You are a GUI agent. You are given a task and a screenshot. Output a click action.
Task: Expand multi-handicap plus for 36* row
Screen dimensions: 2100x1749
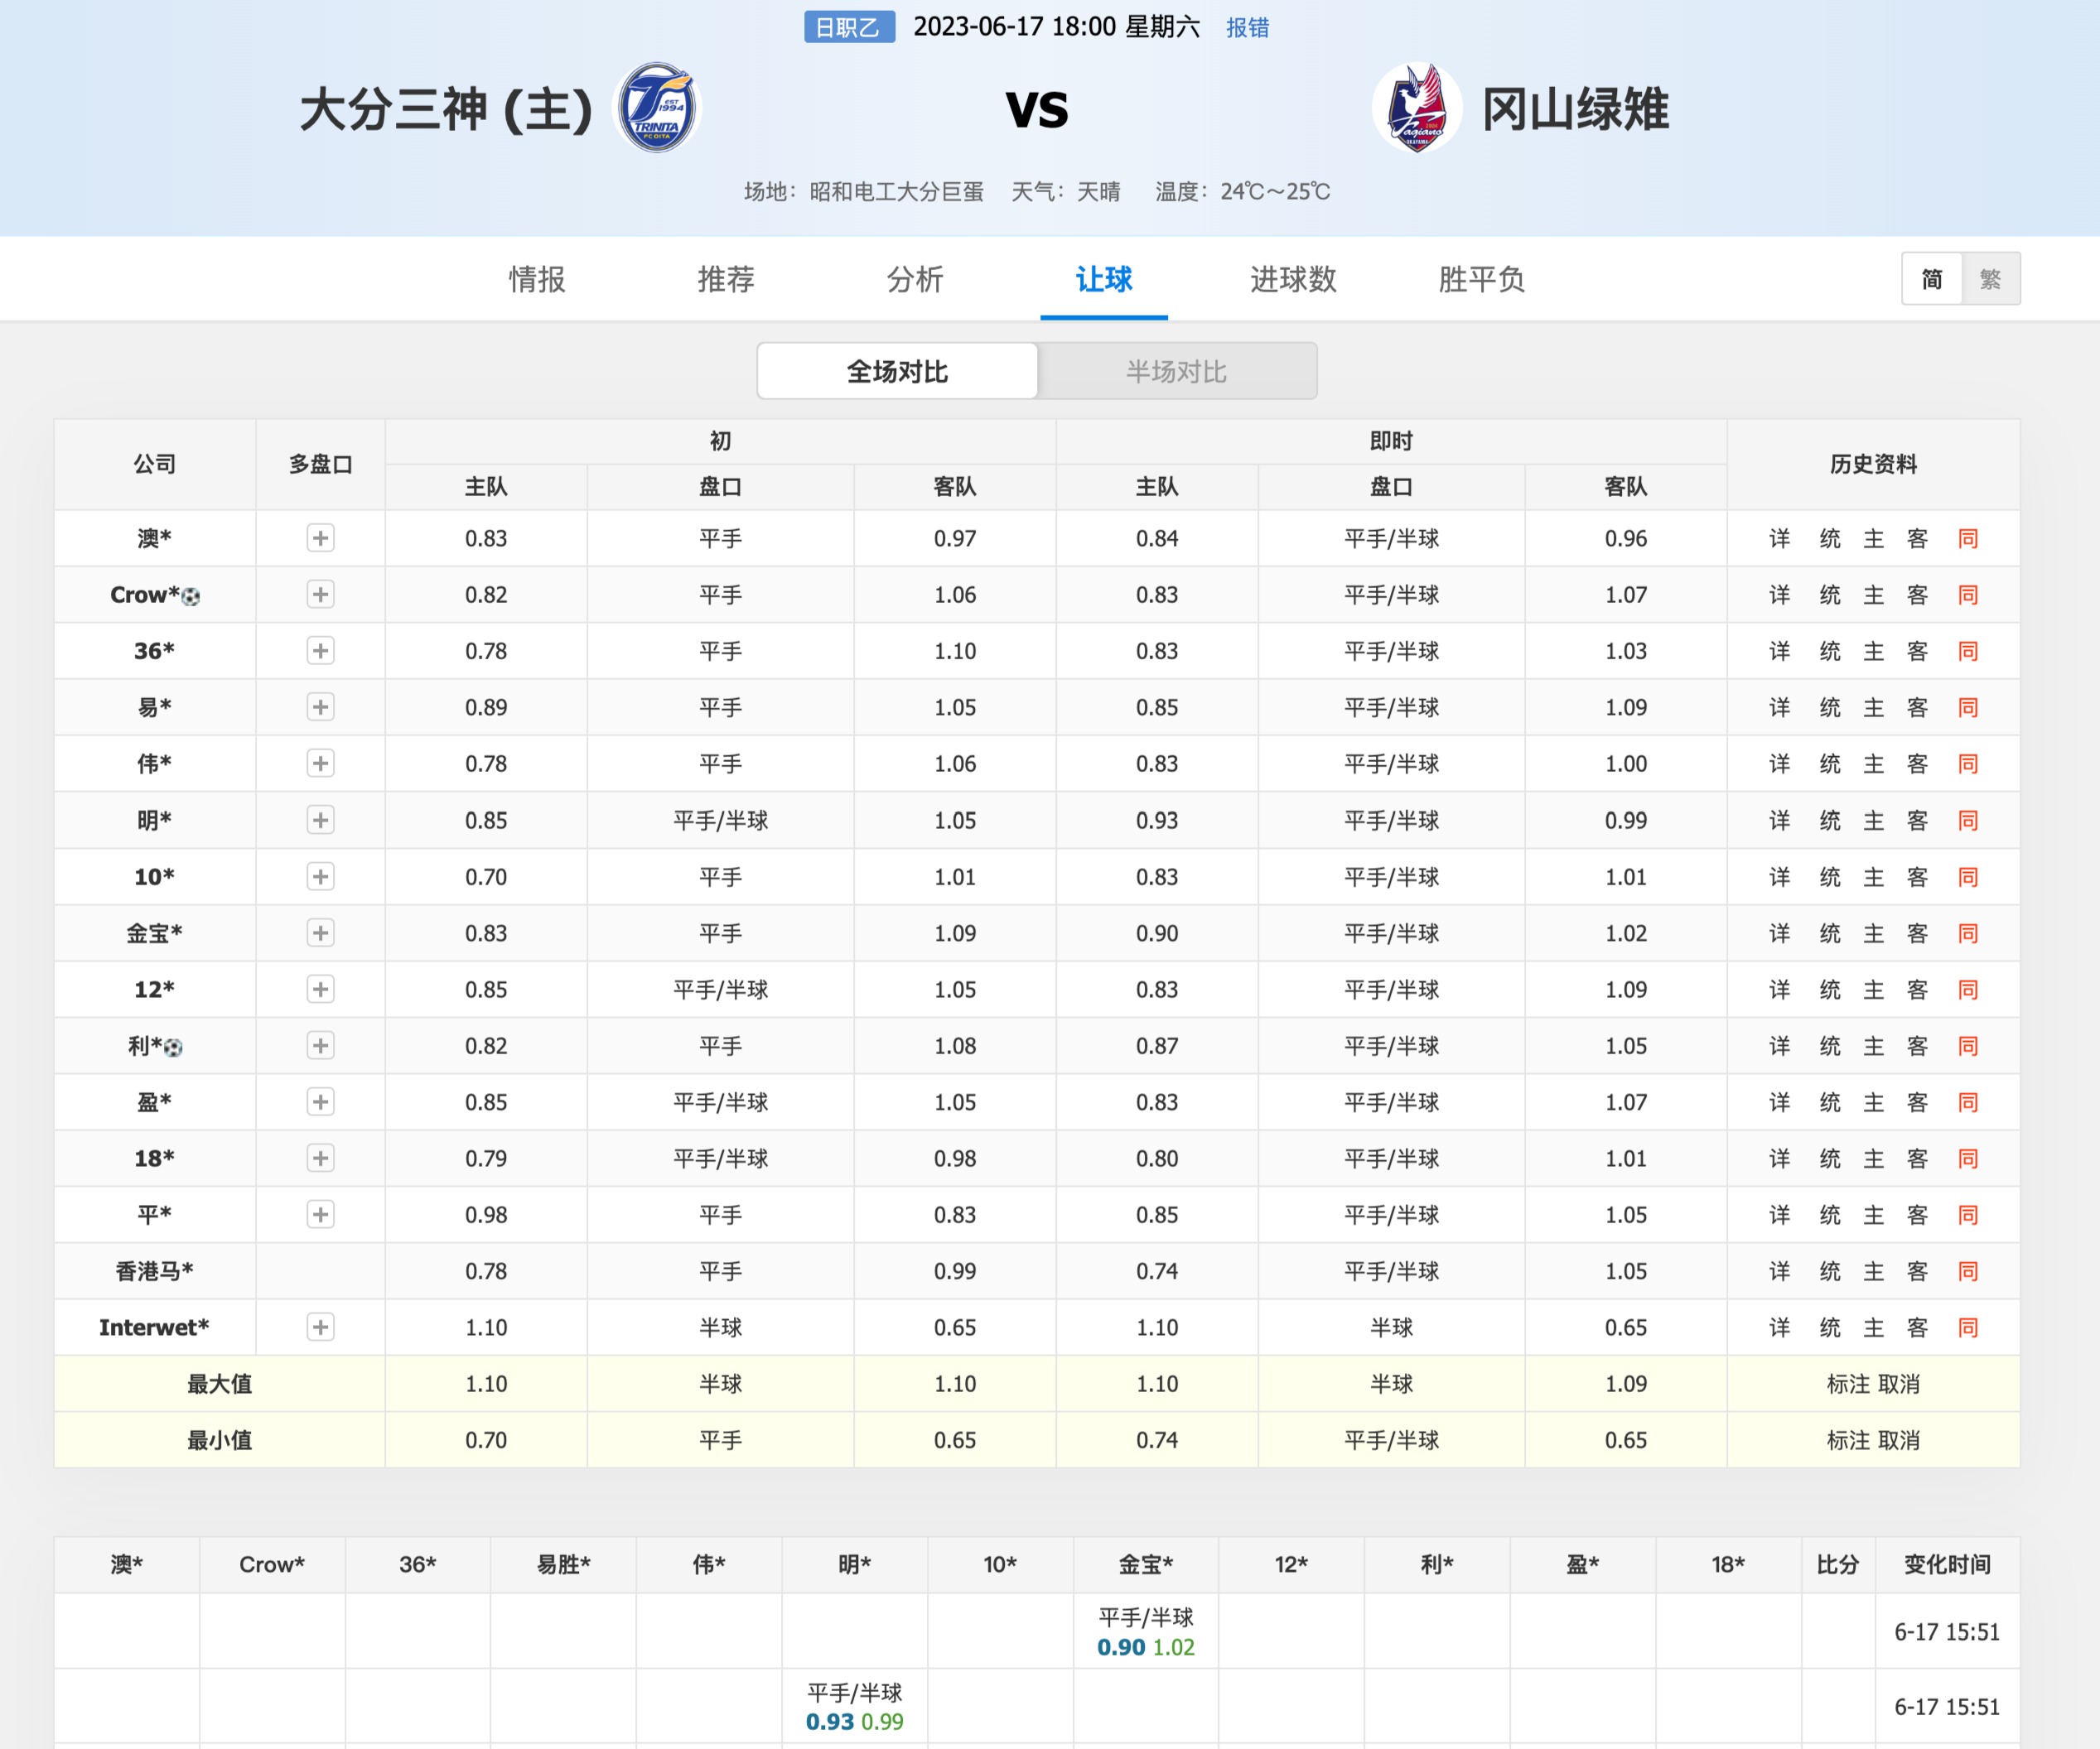click(320, 651)
